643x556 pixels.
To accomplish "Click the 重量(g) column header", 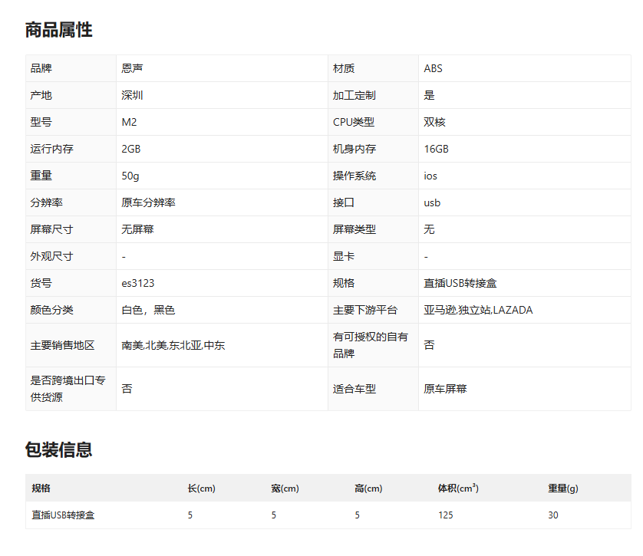I will click(562, 489).
